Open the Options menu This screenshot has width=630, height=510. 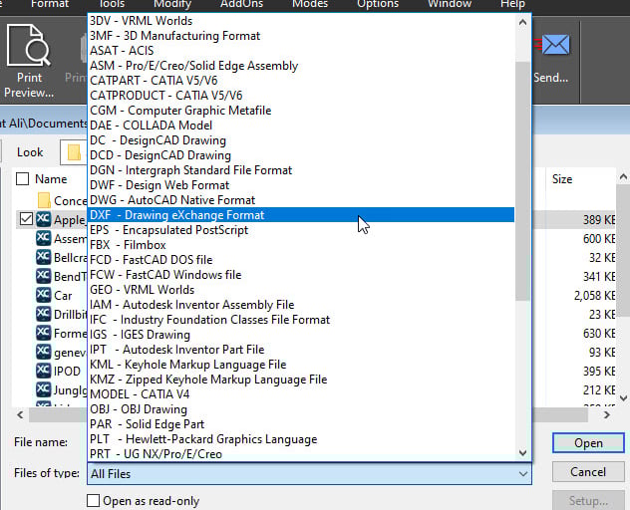coord(378,4)
